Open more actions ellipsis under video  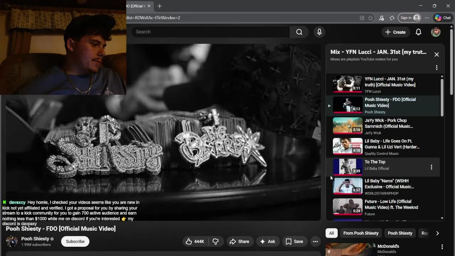coord(315,241)
